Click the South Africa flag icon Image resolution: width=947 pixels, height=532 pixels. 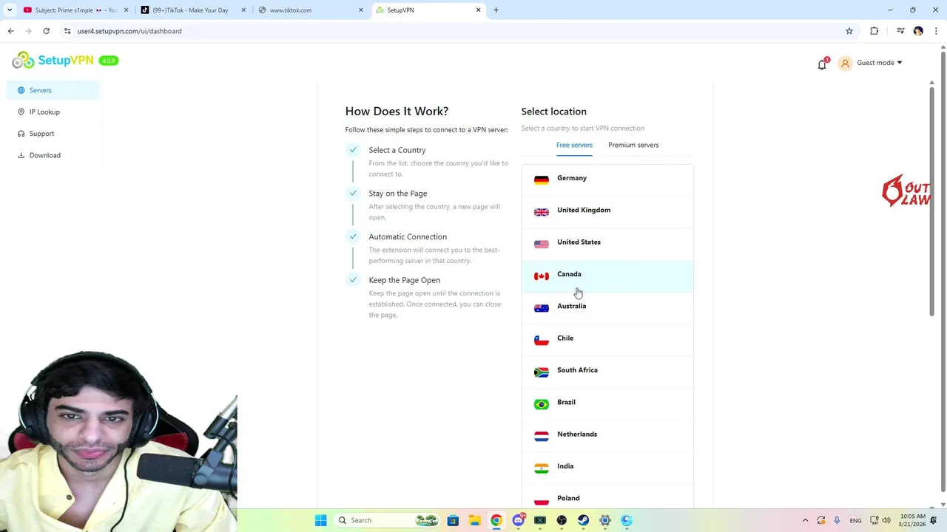[542, 372]
